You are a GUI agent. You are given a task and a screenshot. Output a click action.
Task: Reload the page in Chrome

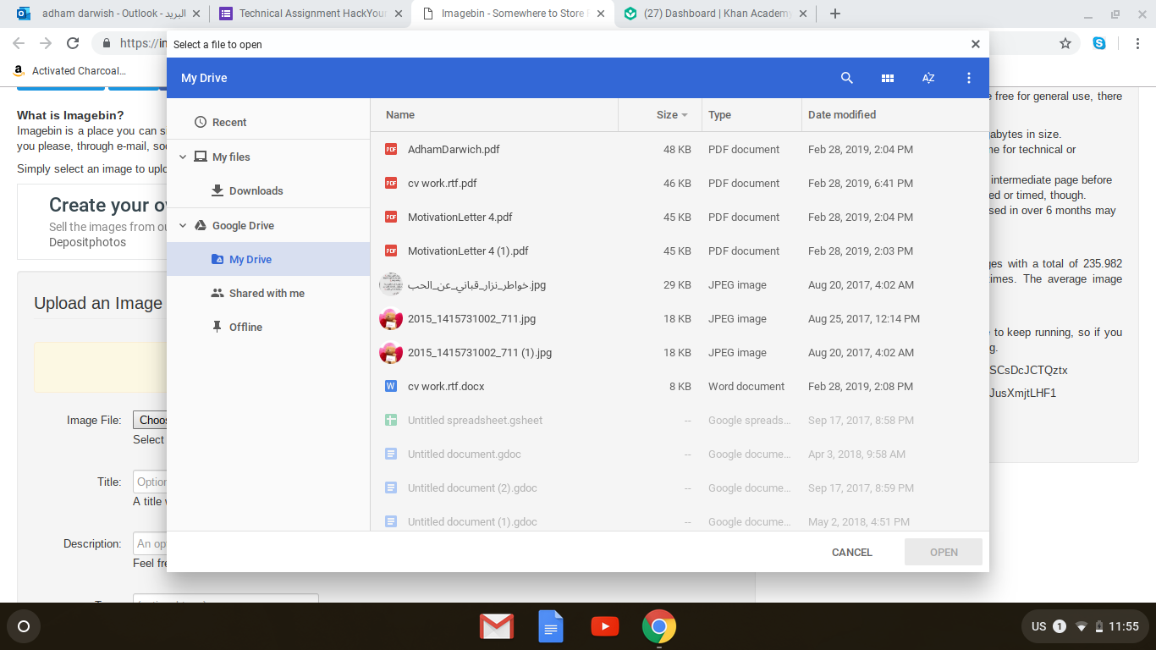(73, 43)
